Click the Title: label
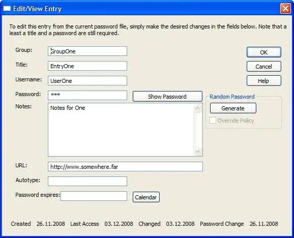 [21, 65]
